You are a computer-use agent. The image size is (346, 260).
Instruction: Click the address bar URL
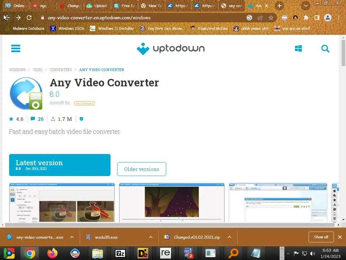tap(99, 18)
